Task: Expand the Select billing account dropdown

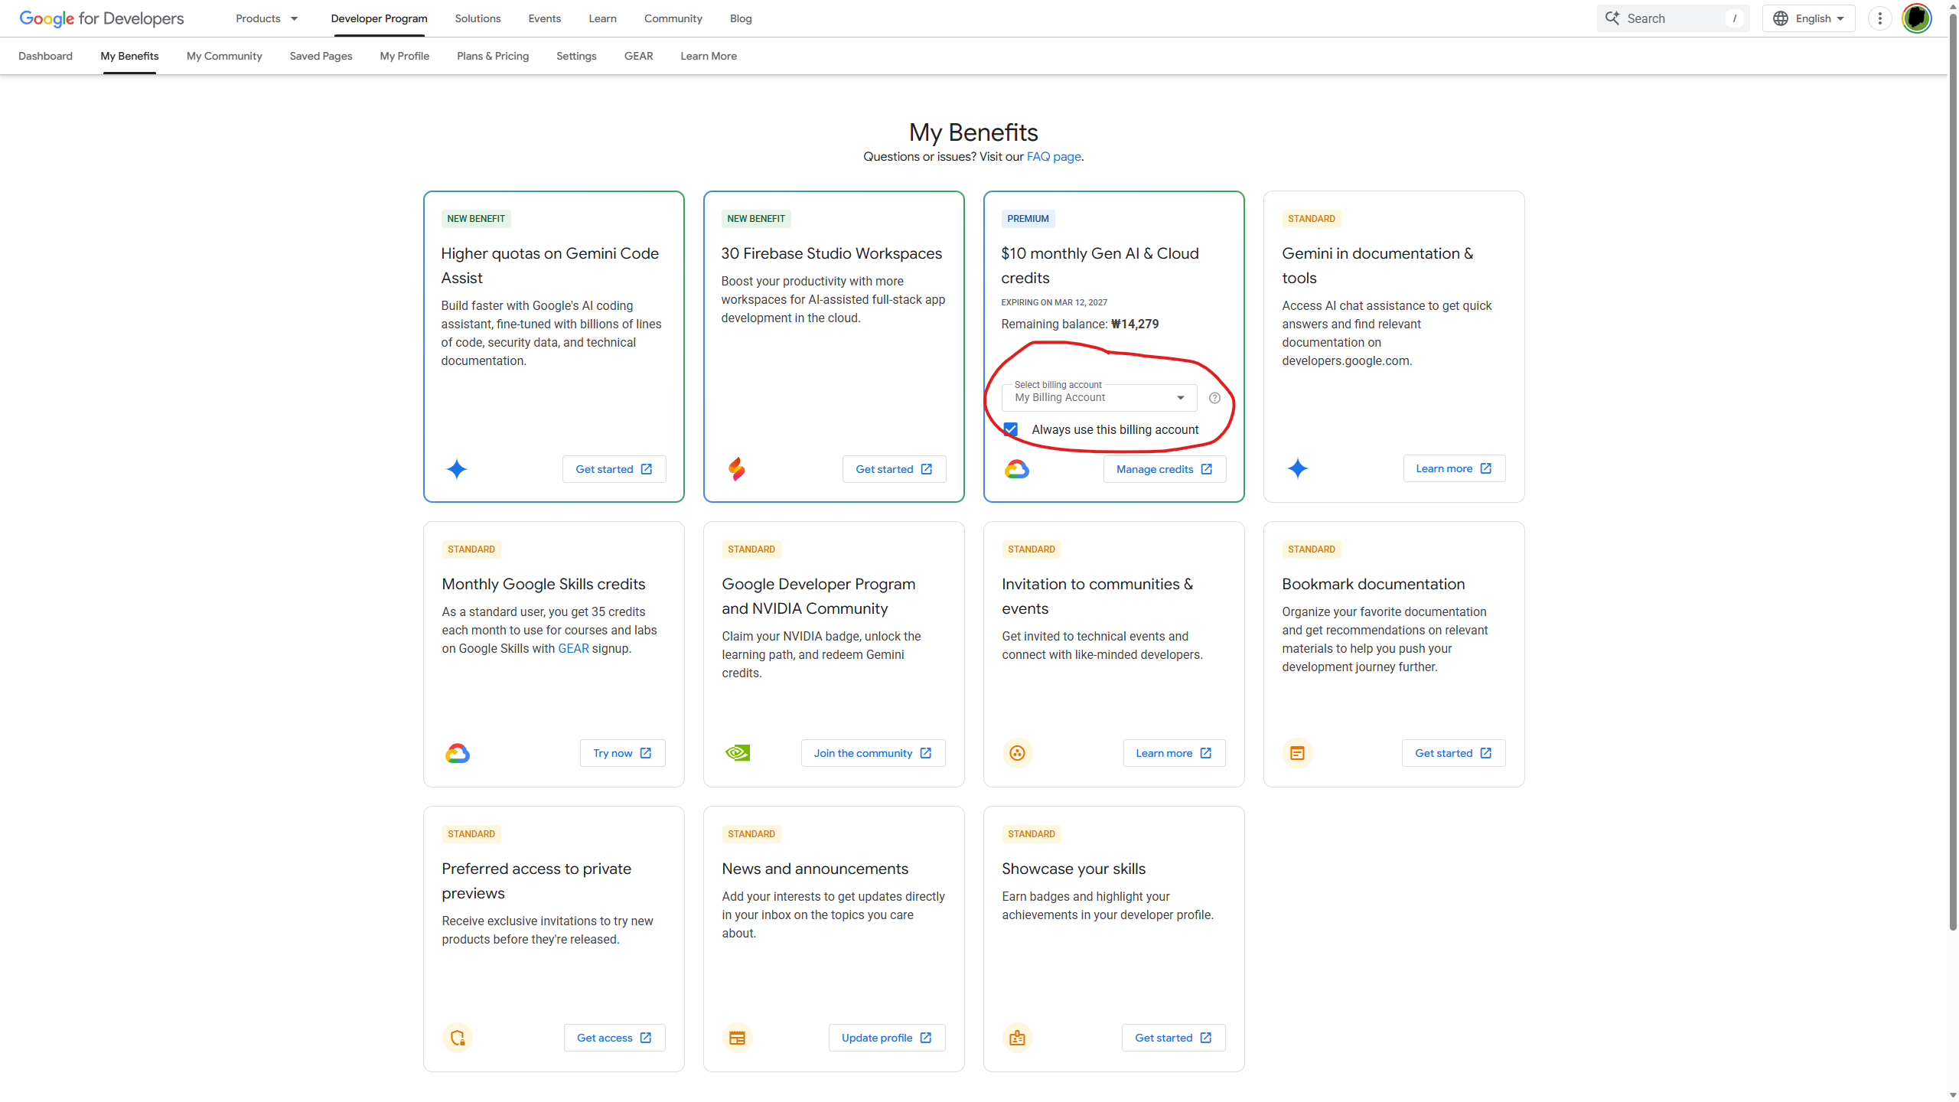Action: [1099, 398]
